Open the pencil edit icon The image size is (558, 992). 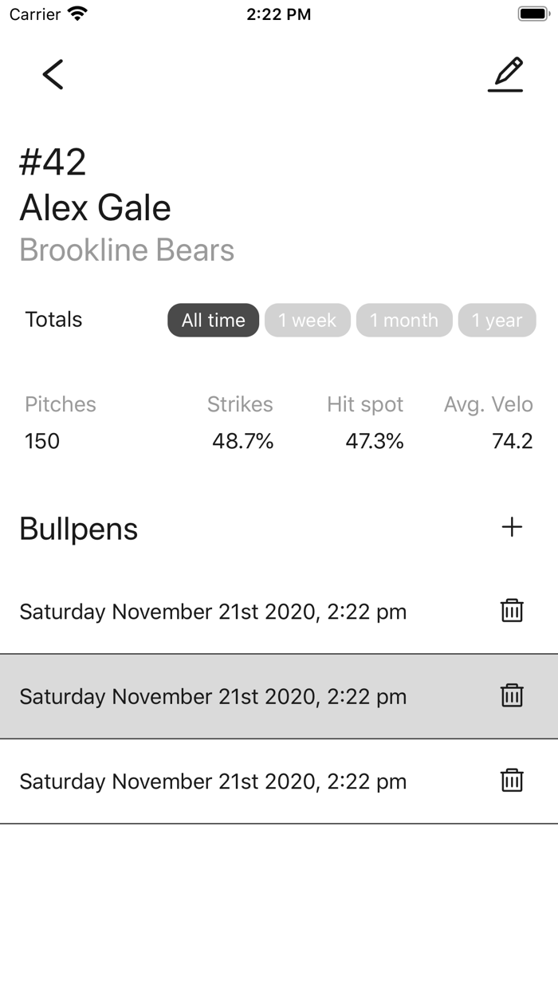505,74
